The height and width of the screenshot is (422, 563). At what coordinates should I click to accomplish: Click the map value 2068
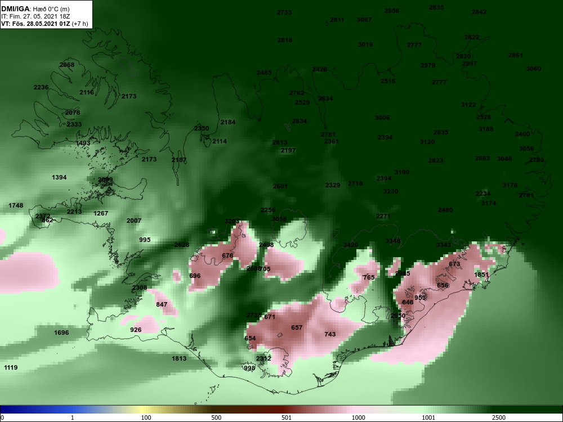pos(67,65)
